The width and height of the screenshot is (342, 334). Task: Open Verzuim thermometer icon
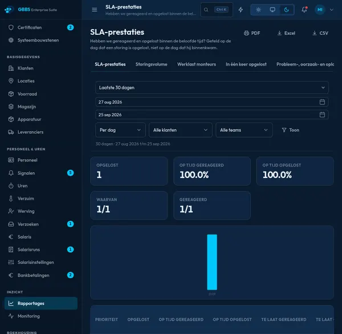pyautogui.click(x=11, y=198)
